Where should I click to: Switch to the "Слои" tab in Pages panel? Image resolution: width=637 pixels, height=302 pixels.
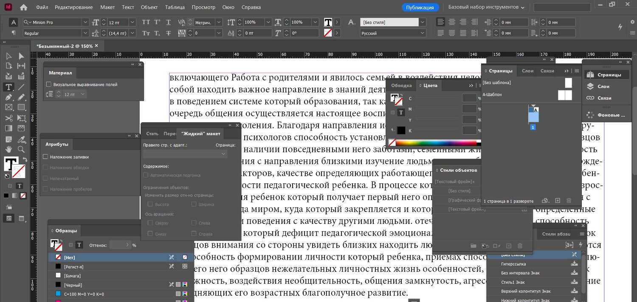pyautogui.click(x=527, y=71)
